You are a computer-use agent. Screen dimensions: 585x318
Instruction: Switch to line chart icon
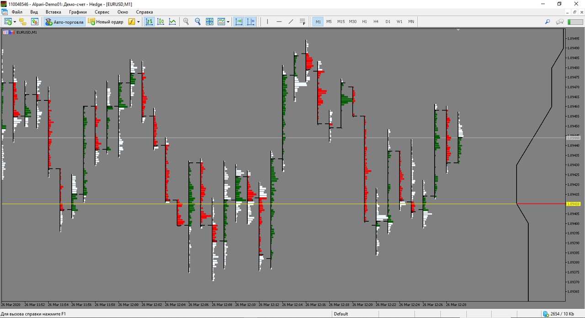coord(172,21)
